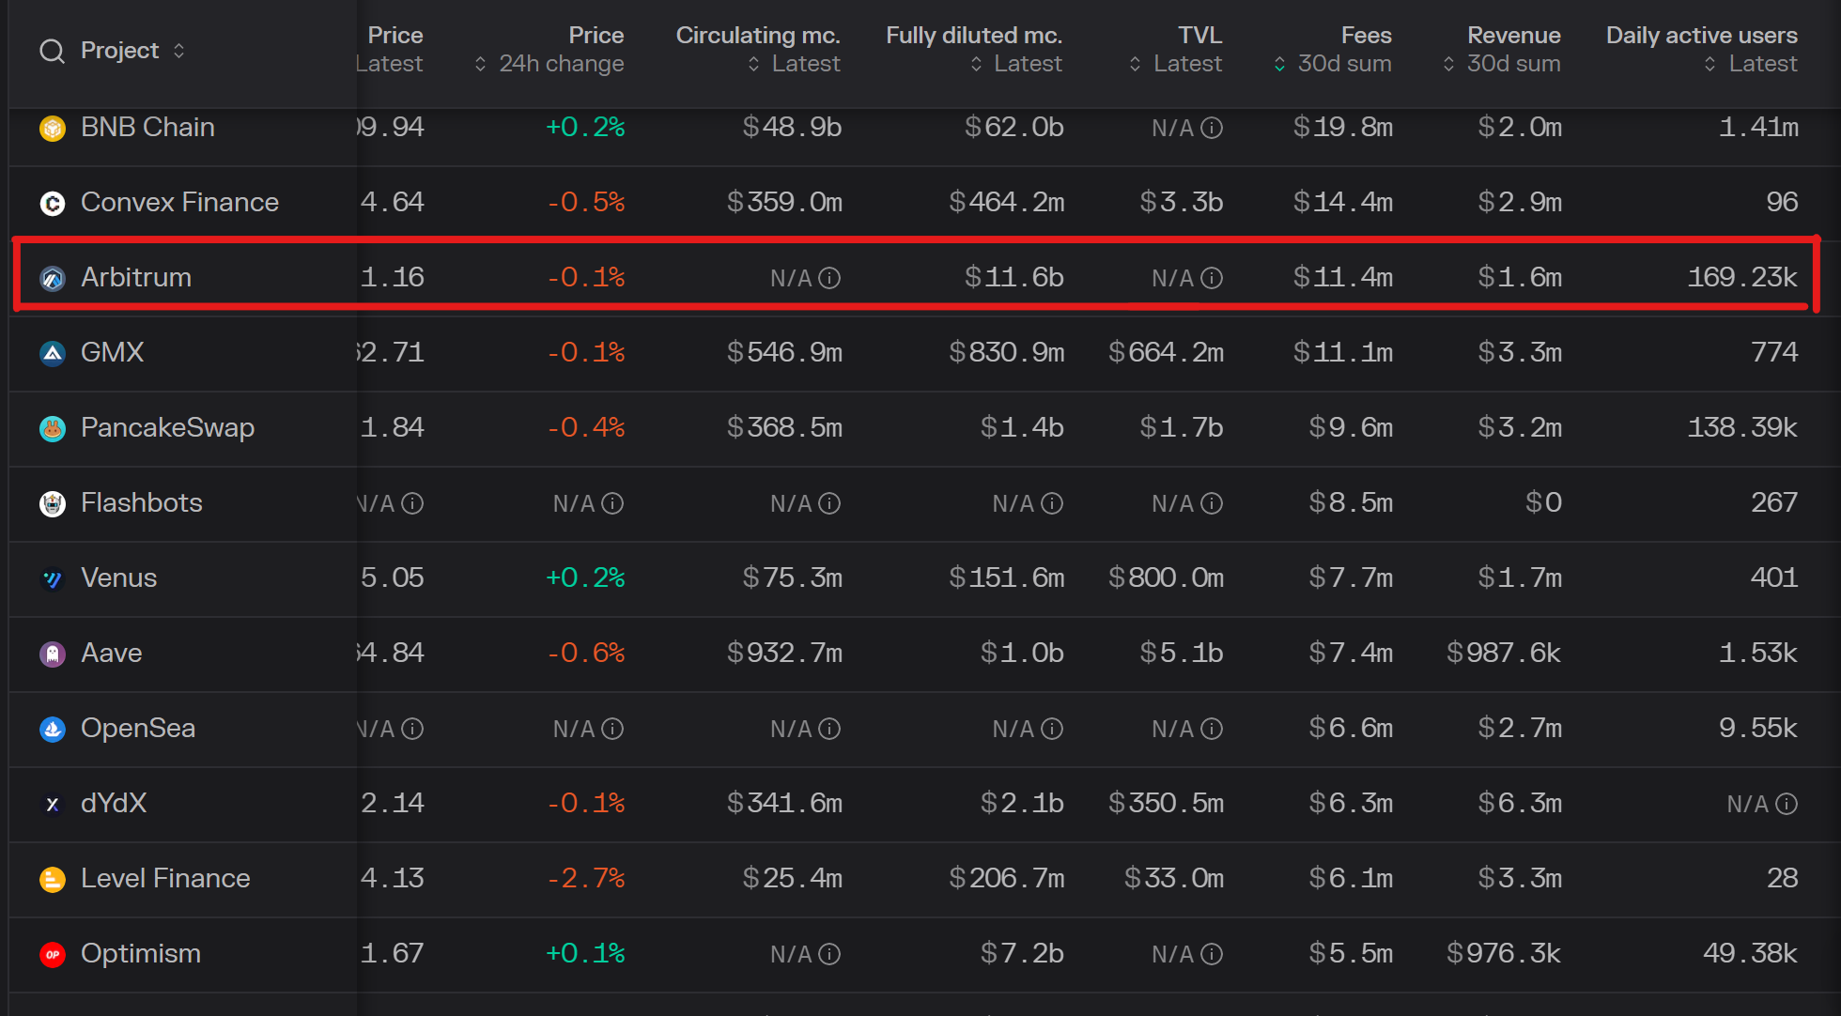The image size is (1841, 1016).
Task: Sort by the Project column arrows
Action: [x=178, y=51]
